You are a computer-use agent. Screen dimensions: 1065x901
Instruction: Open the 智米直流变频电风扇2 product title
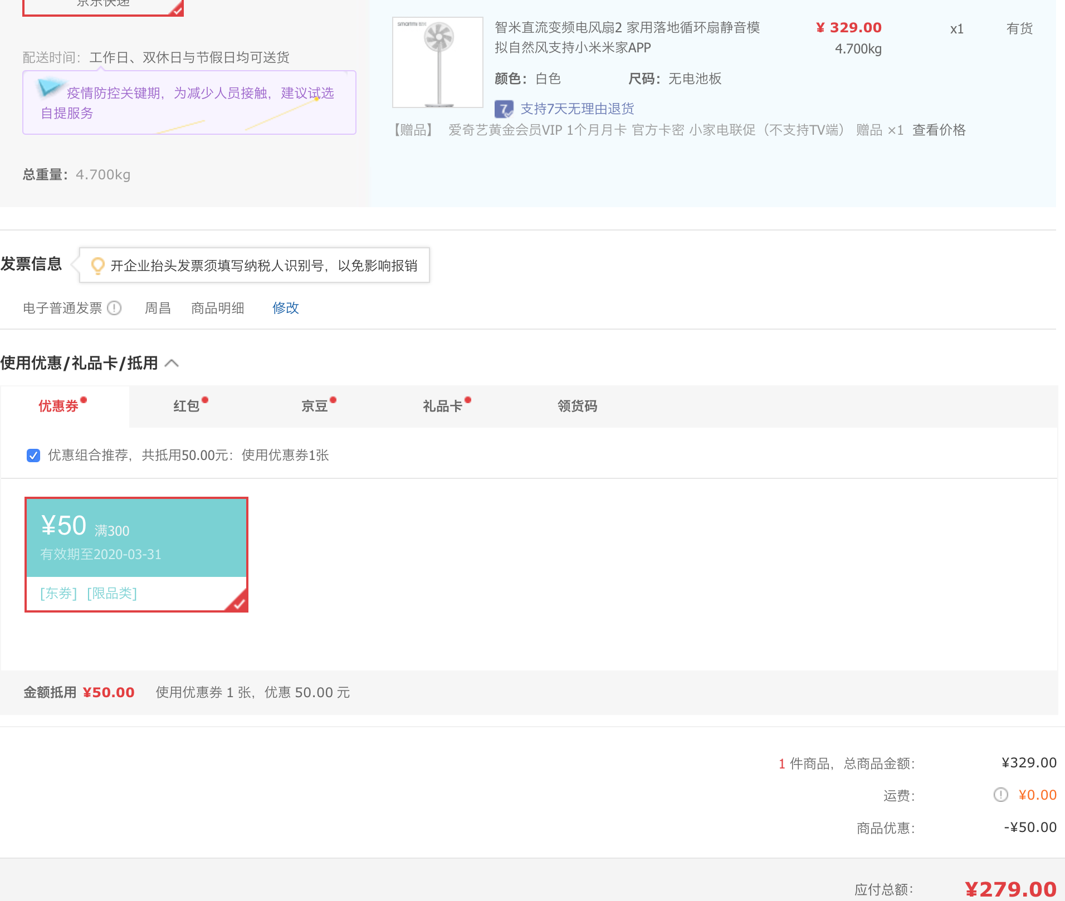pos(627,37)
